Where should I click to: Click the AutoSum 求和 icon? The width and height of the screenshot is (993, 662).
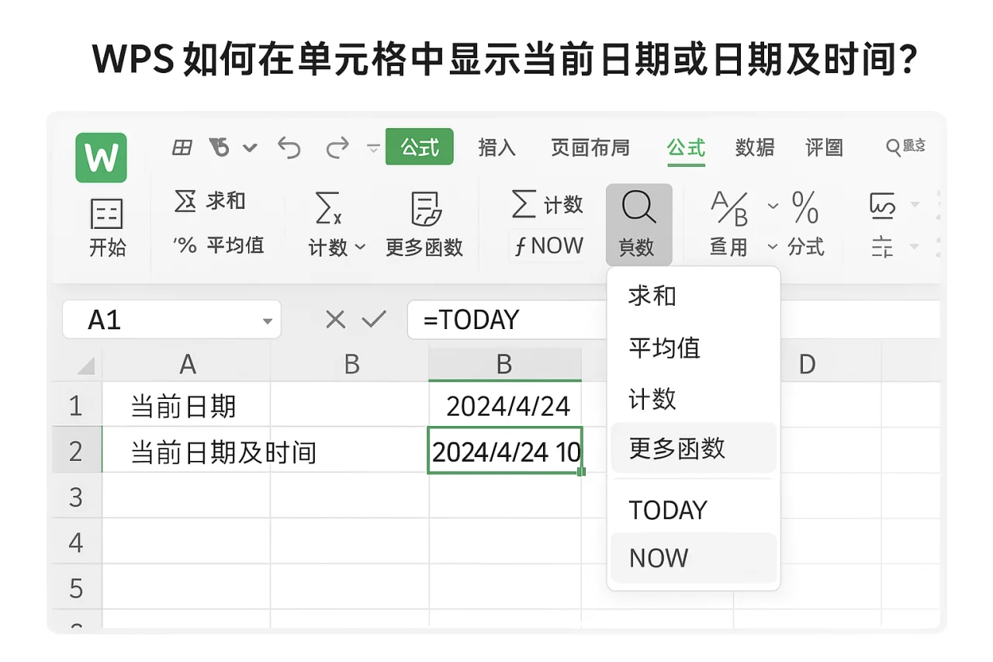pyautogui.click(x=185, y=200)
